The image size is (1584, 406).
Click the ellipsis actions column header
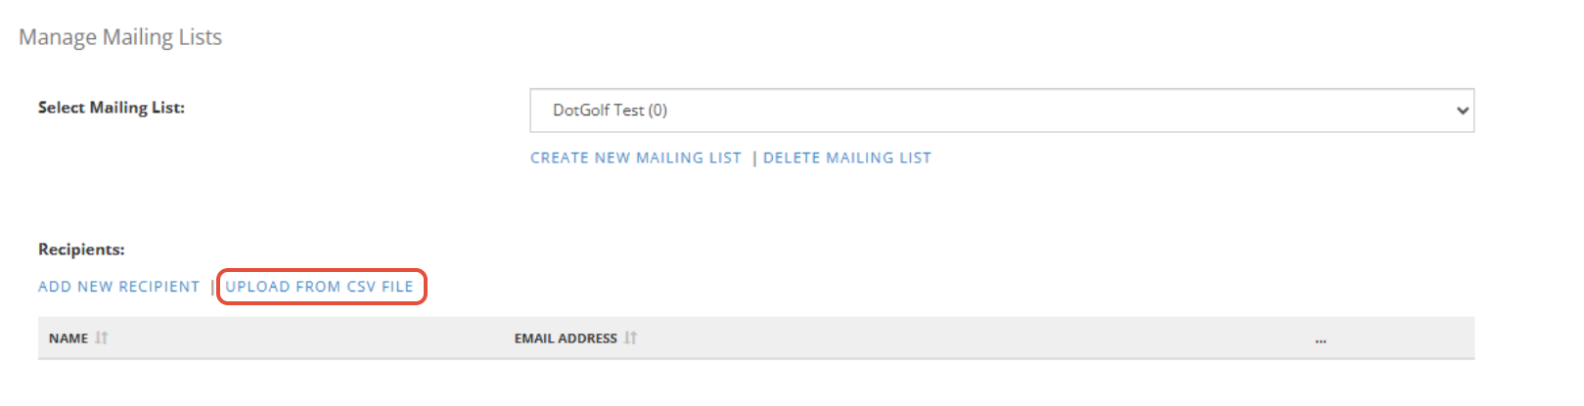[1321, 339]
